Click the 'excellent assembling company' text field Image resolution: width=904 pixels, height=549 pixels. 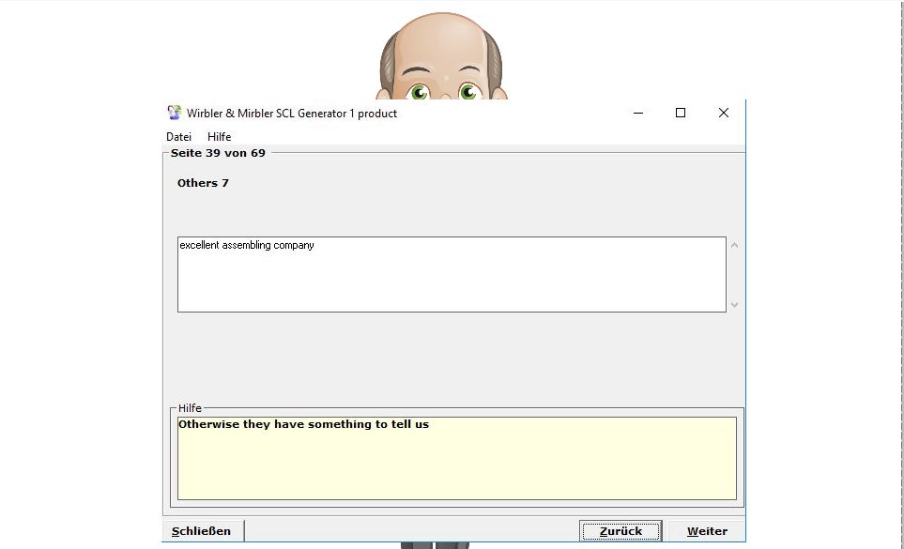point(451,274)
